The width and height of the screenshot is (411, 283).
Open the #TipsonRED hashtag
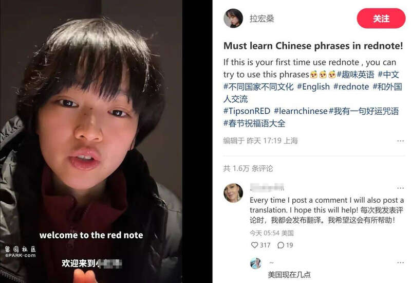(x=247, y=111)
